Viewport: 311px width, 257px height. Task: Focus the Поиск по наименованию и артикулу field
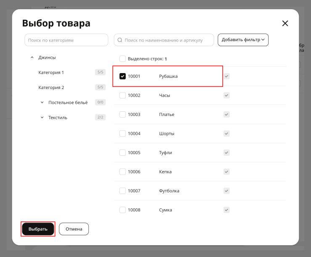point(164,40)
